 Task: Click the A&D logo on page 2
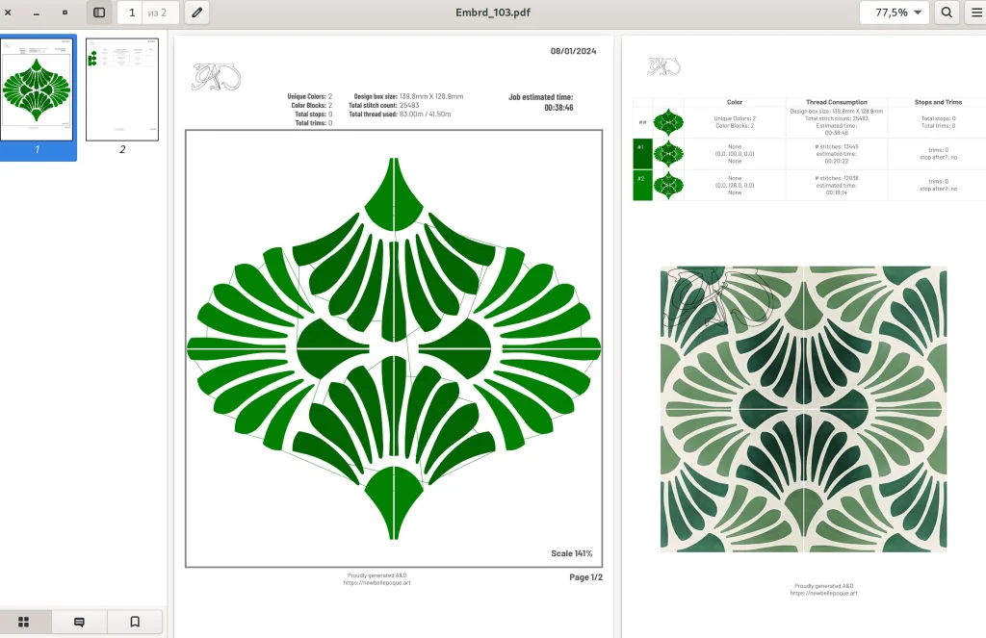664,66
